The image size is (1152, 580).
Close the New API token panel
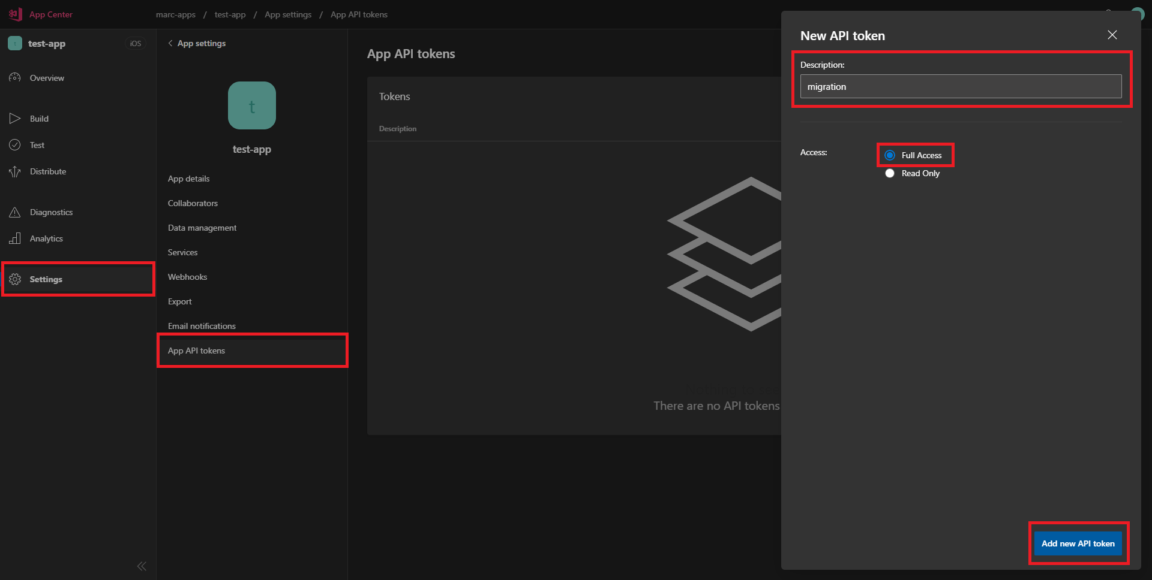[x=1112, y=35]
